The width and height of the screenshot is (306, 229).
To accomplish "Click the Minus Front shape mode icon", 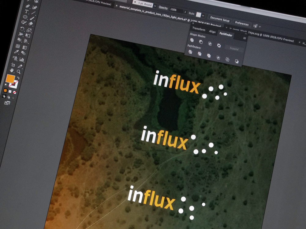I will (x=201, y=42).
